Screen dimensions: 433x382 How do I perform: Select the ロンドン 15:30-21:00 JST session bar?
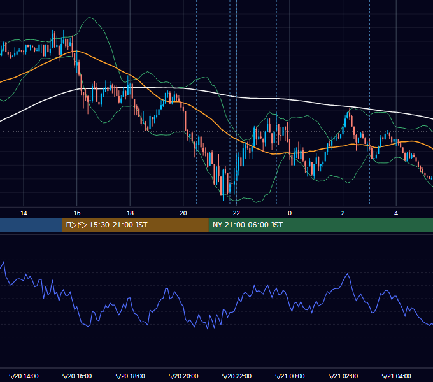coord(135,225)
